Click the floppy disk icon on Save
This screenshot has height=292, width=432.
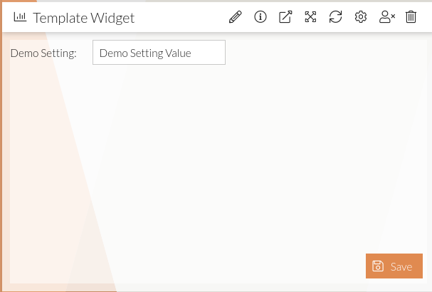point(378,266)
